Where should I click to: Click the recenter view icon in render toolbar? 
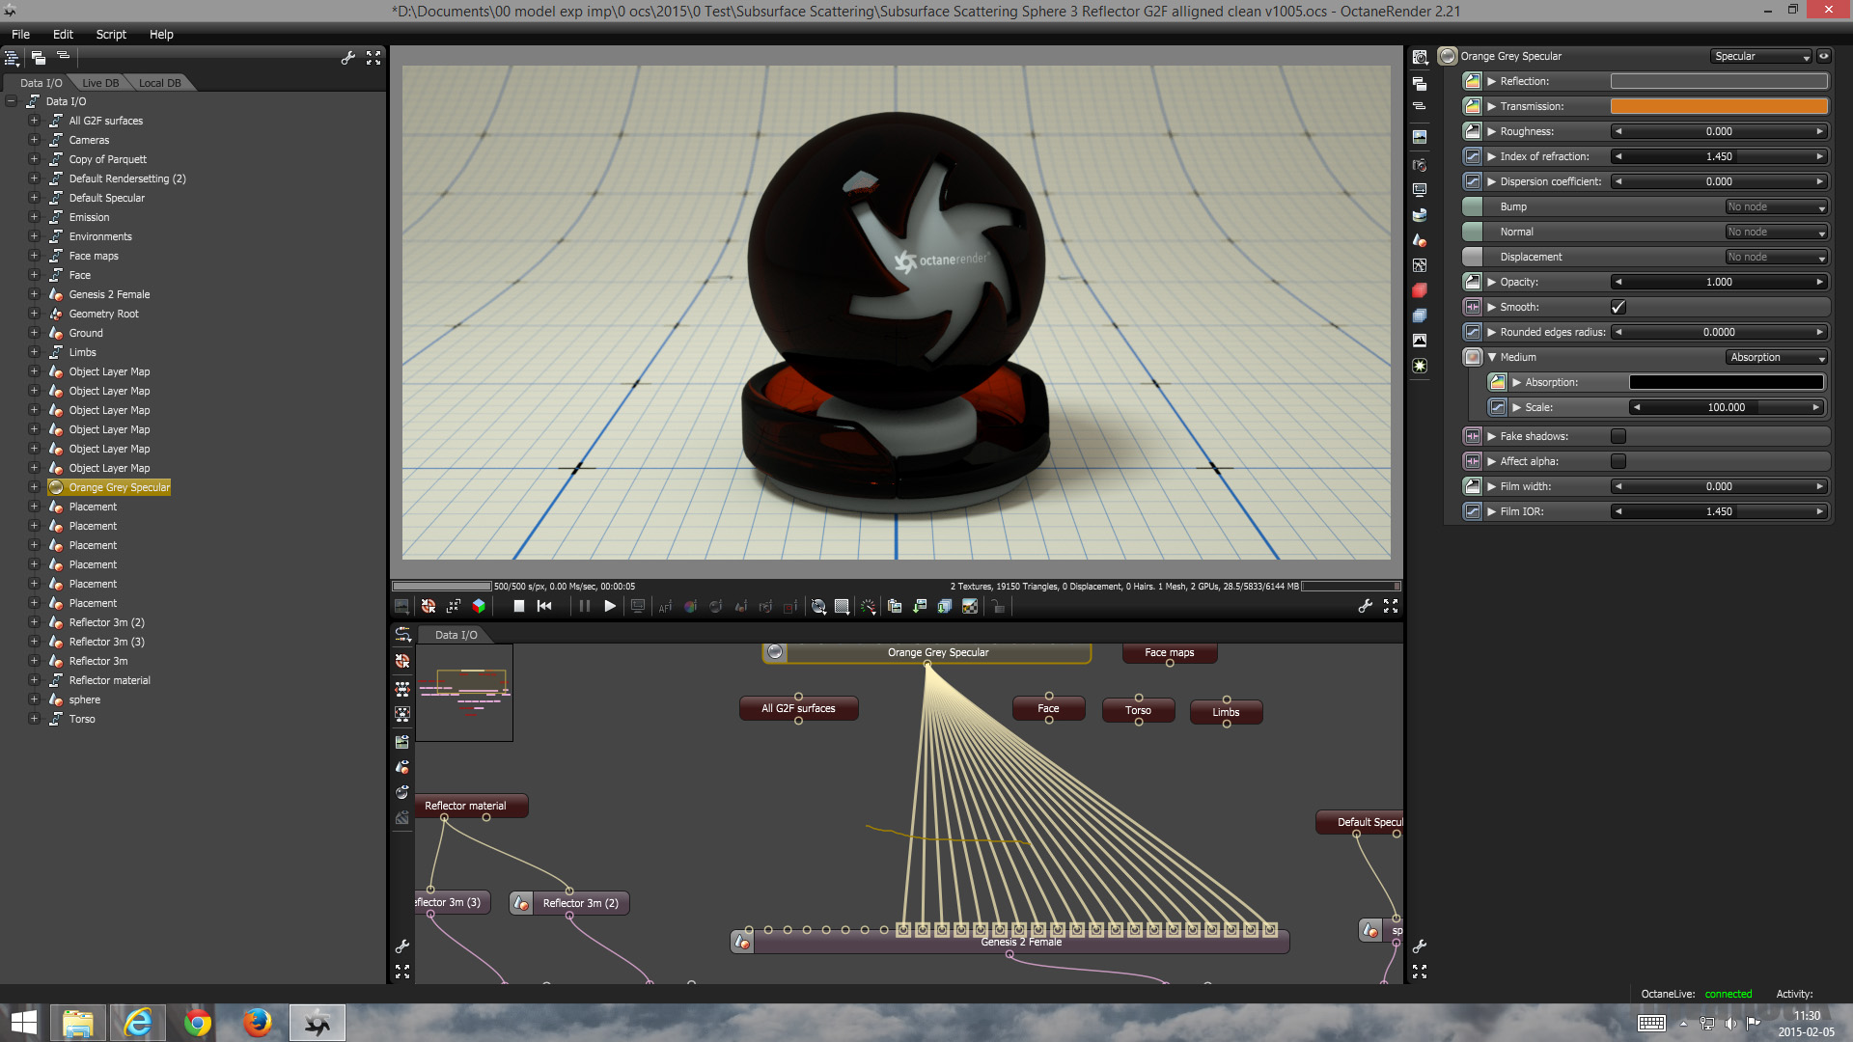[429, 606]
